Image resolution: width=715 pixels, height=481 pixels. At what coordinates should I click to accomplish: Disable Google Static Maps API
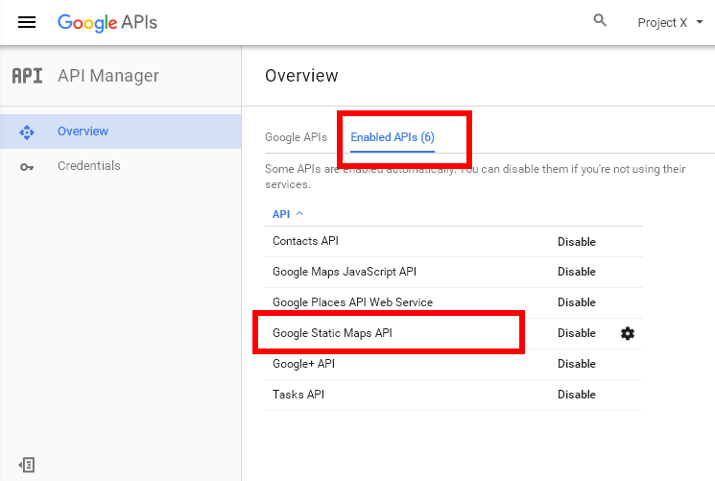[x=577, y=333]
